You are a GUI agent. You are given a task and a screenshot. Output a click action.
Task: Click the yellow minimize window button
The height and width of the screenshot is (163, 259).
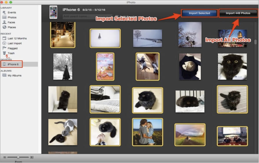pyautogui.click(x=6, y=2)
